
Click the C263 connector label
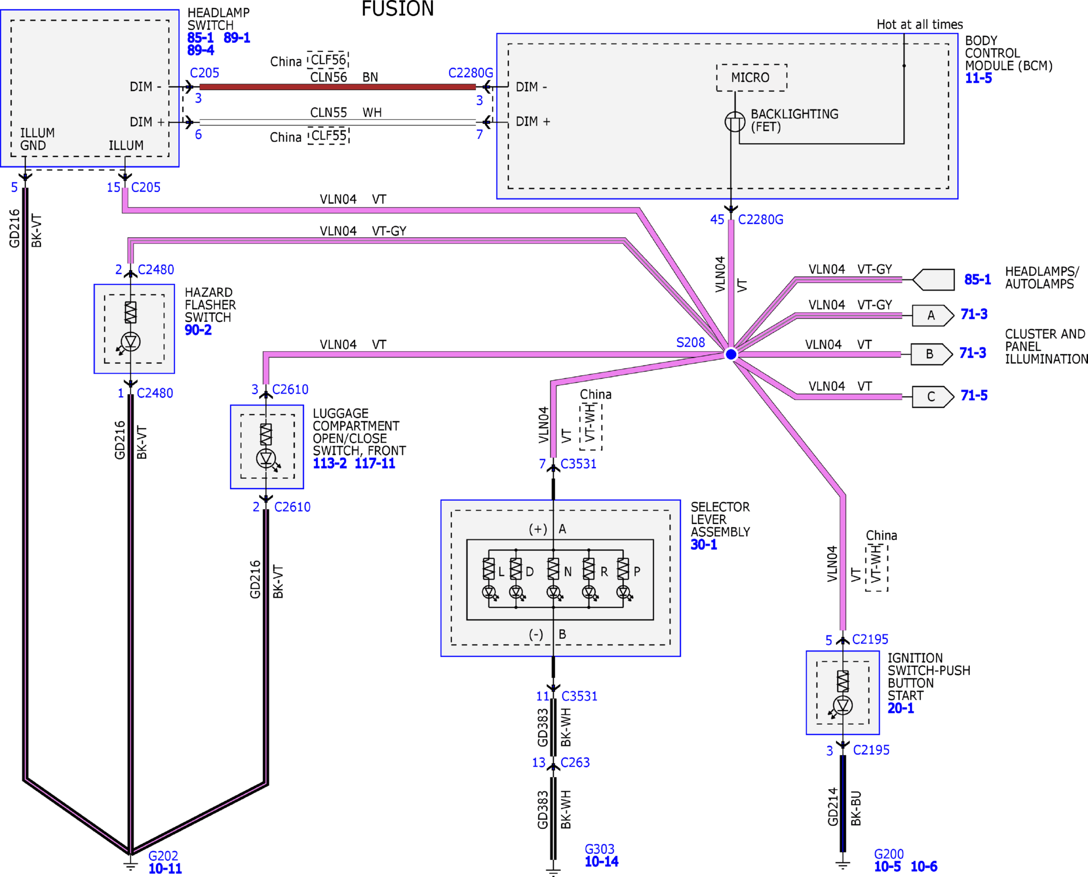(575, 763)
